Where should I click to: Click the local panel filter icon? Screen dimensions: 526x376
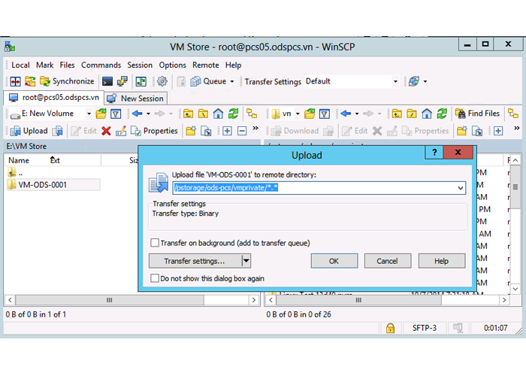click(x=116, y=114)
